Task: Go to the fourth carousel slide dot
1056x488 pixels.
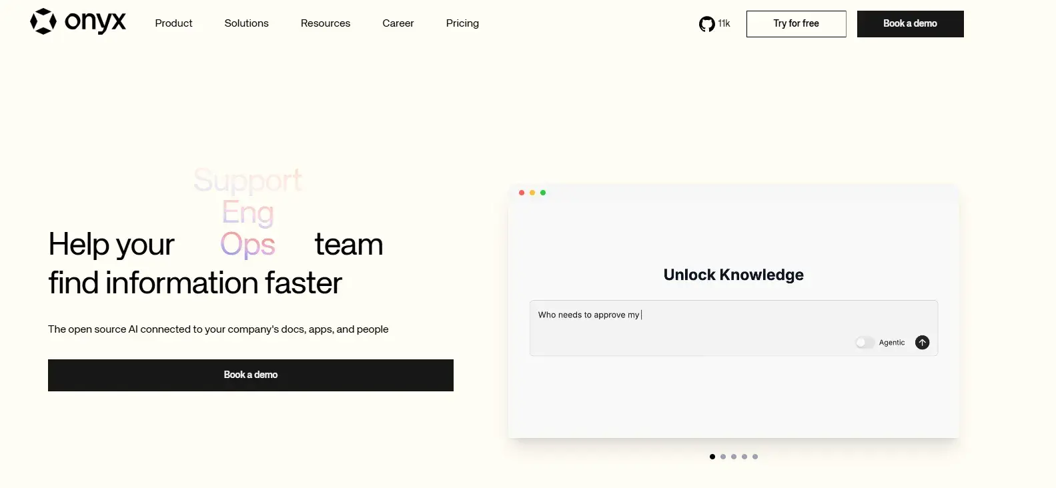Action: 744,457
